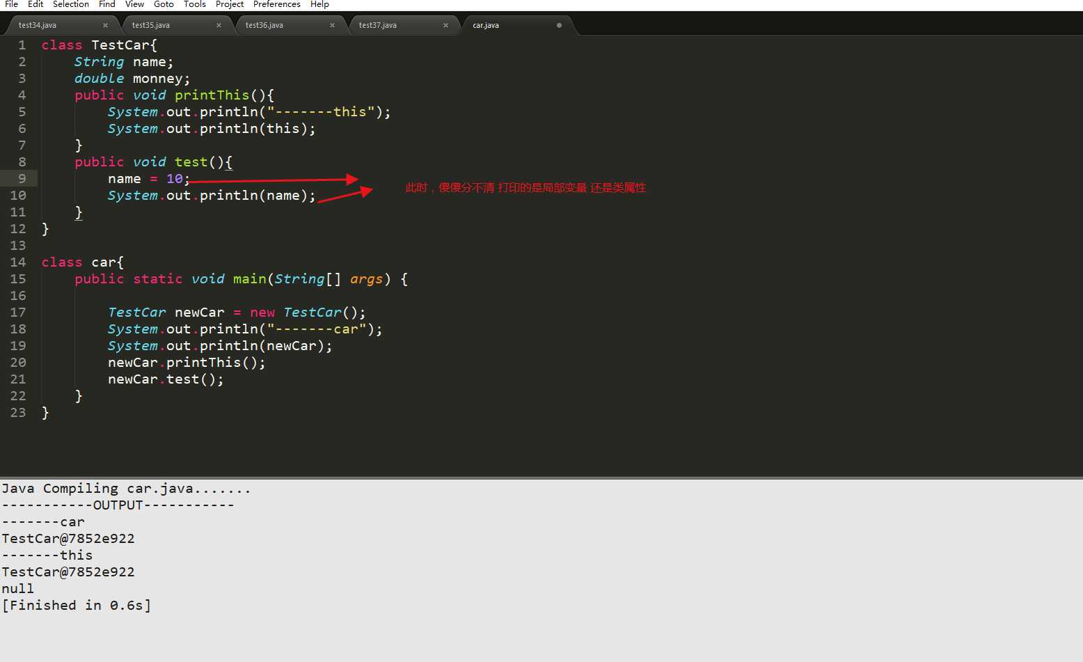This screenshot has height=662, width=1083.
Task: Place cursor on 'class TestCar{' line
Action: [x=100, y=45]
